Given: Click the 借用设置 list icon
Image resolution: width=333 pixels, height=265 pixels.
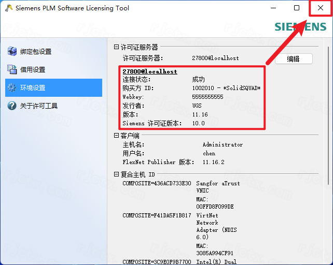Looking at the screenshot, I should (11, 69).
